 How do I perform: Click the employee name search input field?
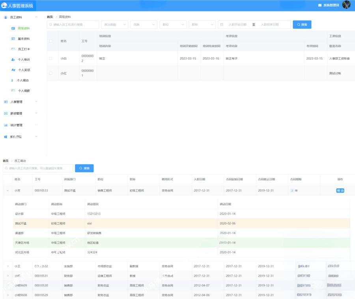[73, 24]
